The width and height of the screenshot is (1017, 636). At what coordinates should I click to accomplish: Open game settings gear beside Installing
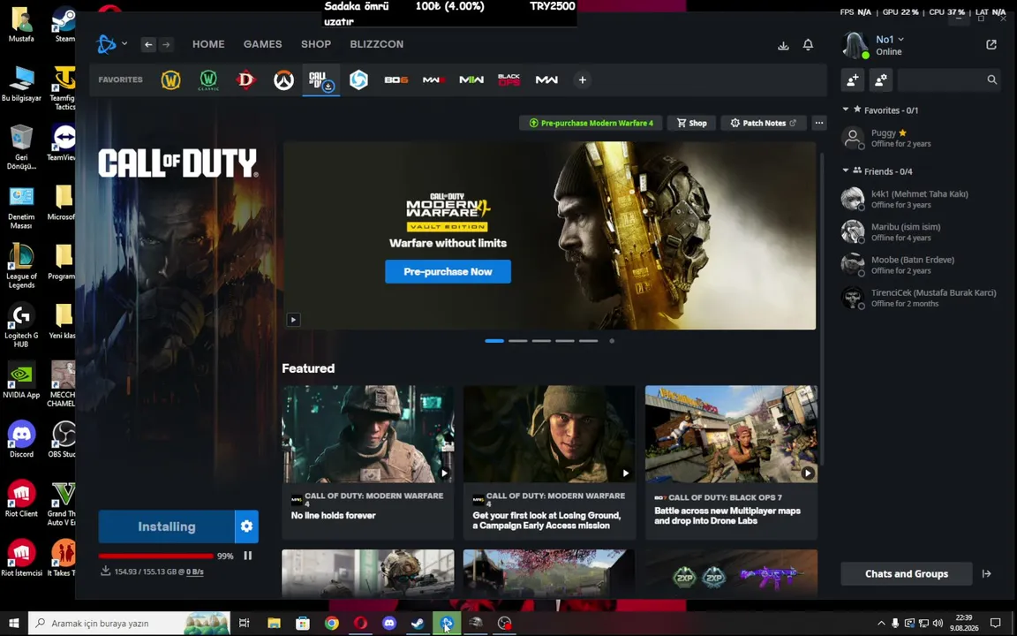click(x=246, y=526)
